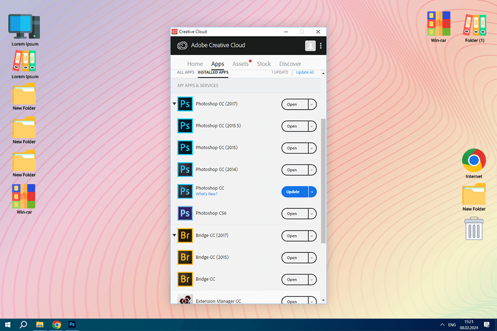This screenshot has height=331, width=497.
Task: Open dropdown arrow for Photoshop CC (2014)
Action: [312, 170]
